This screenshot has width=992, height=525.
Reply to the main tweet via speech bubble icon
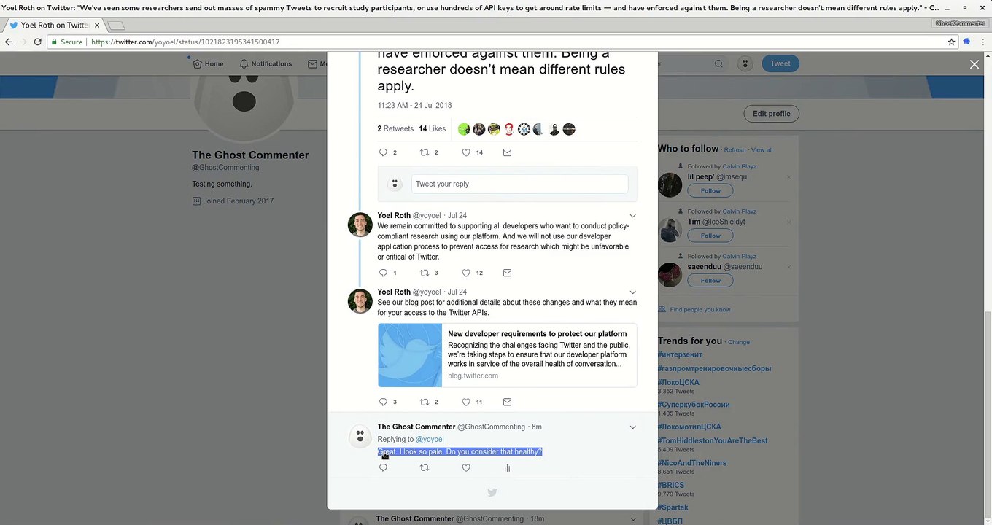click(x=383, y=152)
